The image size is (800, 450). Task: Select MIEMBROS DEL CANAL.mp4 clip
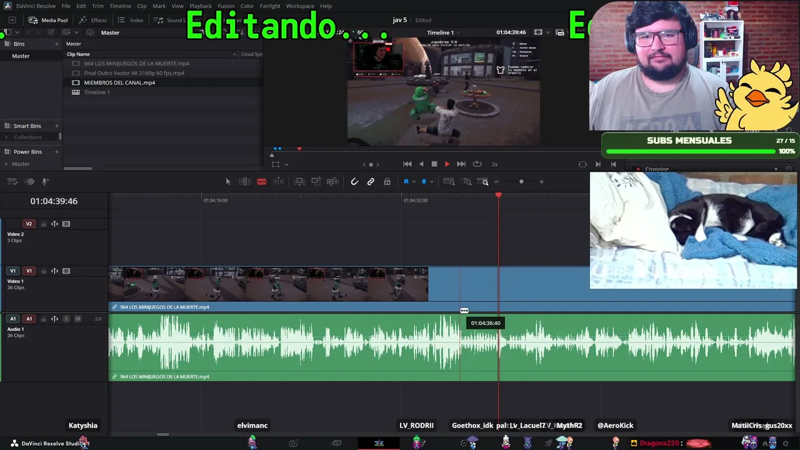point(119,82)
